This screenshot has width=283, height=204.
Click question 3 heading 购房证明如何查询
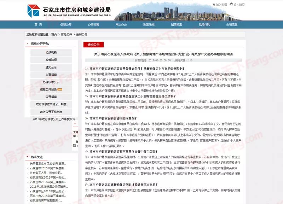pos(111,118)
